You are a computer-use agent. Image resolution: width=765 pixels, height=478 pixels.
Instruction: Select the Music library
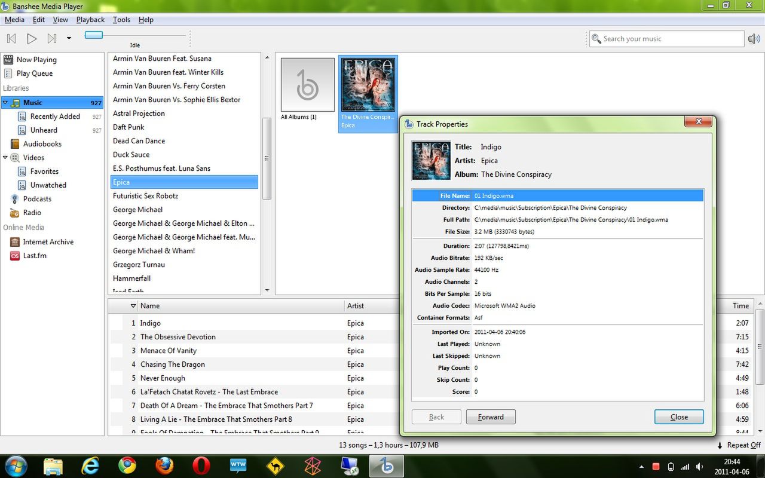point(53,103)
